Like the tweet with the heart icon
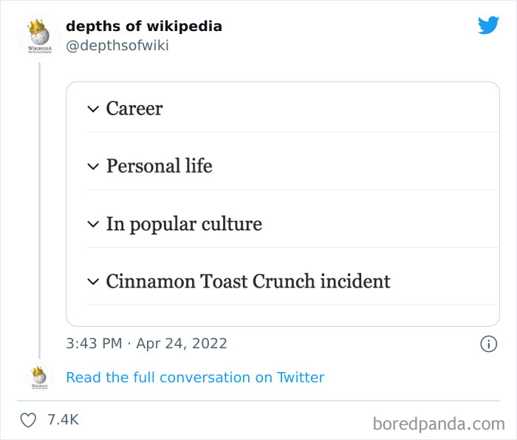Screen dimensions: 517x440 coord(28,420)
